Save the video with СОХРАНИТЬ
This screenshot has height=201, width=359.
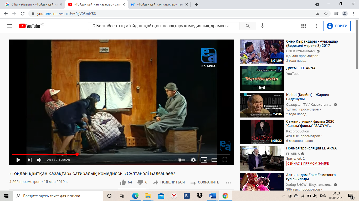click(205, 182)
